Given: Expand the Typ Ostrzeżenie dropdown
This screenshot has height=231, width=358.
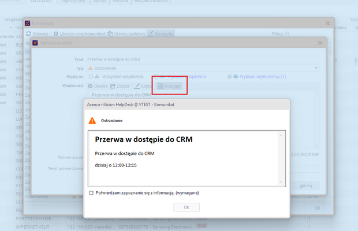Looking at the screenshot, I should point(316,68).
